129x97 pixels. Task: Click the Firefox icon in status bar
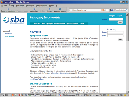pyautogui.click(x=22, y=95)
